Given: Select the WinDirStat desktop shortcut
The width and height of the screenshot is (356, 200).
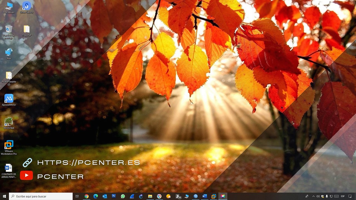Looking at the screenshot, I should coord(9,123).
